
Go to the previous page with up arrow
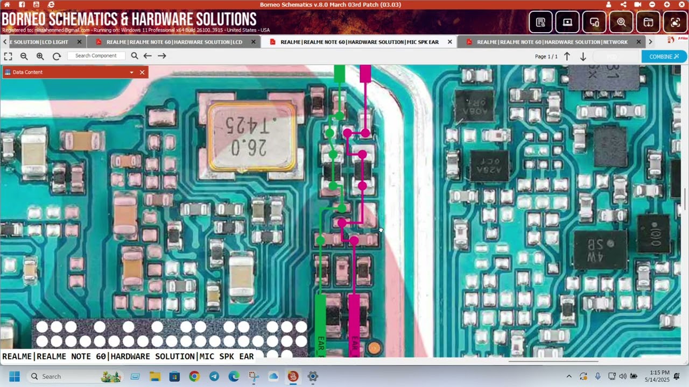(567, 56)
